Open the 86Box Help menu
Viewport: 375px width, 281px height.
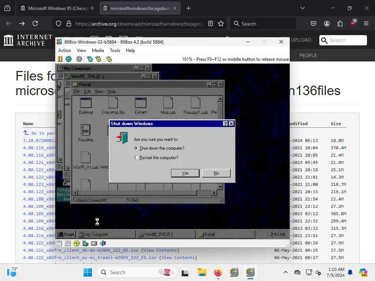131,50
